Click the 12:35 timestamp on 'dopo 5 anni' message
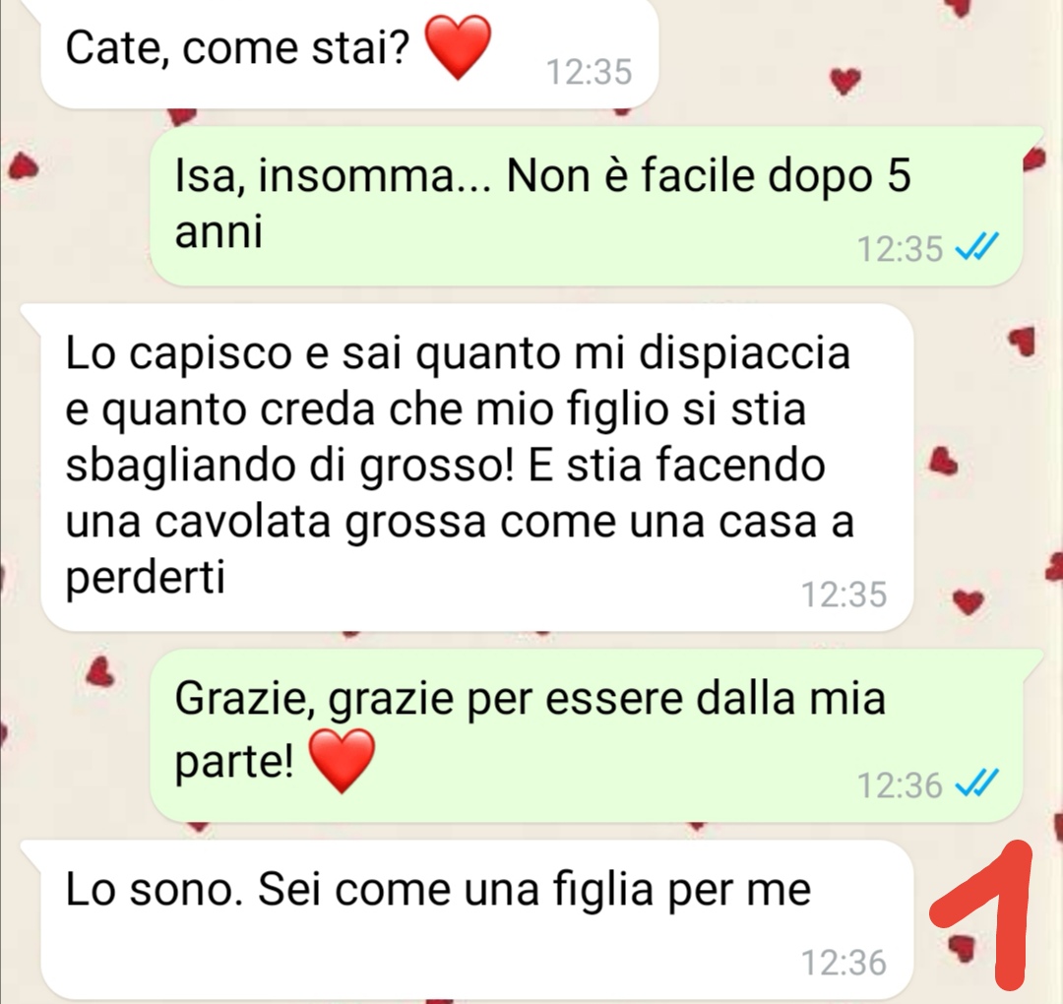 (900, 249)
